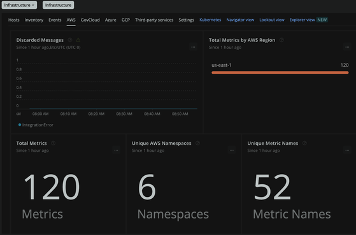Click the Discarded Messages widget title

[x=40, y=40]
